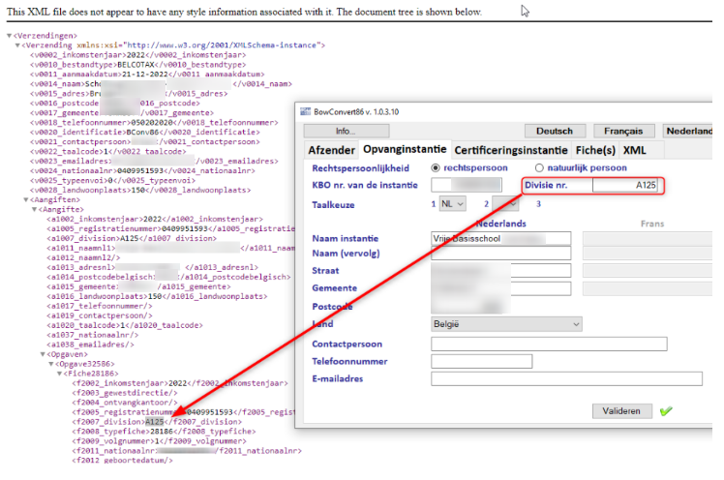Open the Fiche(s) tab
Image resolution: width=724 pixels, height=480 pixels.
(x=595, y=150)
